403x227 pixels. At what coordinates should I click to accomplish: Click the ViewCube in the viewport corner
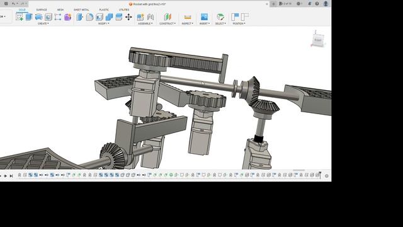318,40
